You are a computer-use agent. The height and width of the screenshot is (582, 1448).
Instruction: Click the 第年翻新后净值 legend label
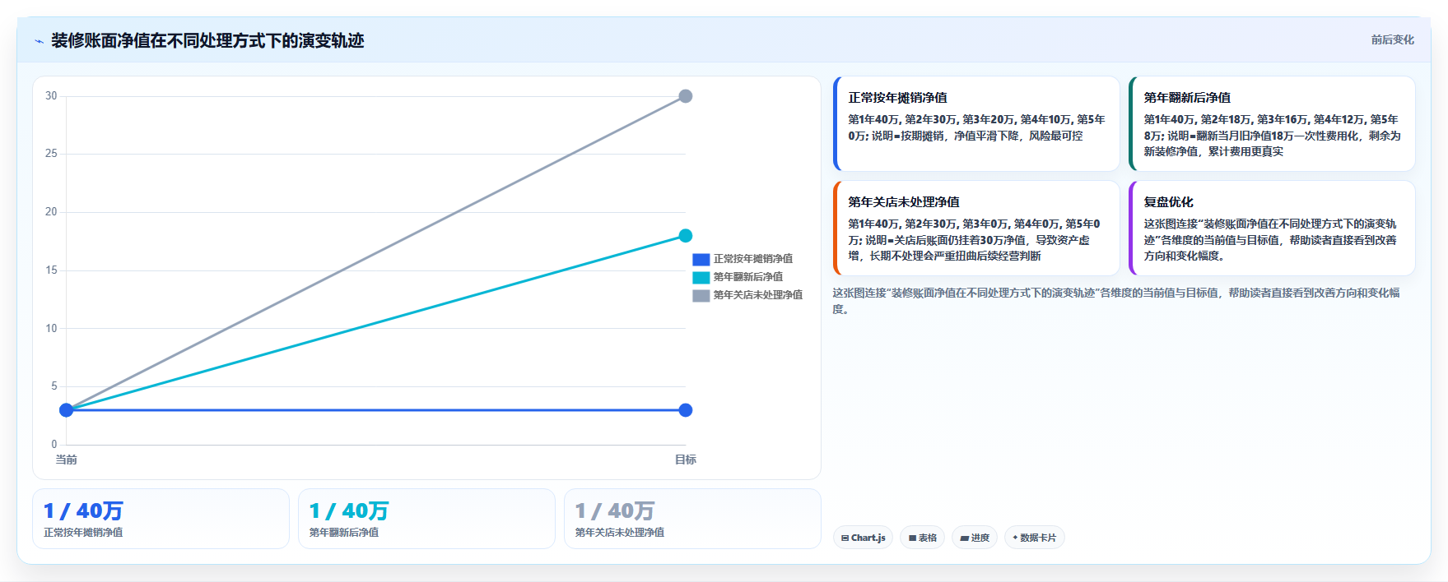(747, 277)
